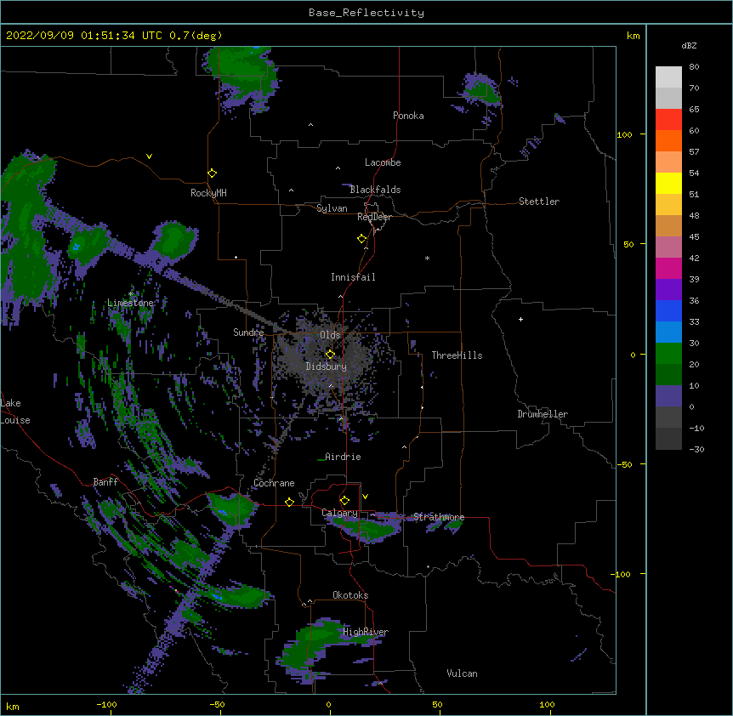
Task: Click the orange 60 dBZ legend swatch
Action: tap(668, 140)
